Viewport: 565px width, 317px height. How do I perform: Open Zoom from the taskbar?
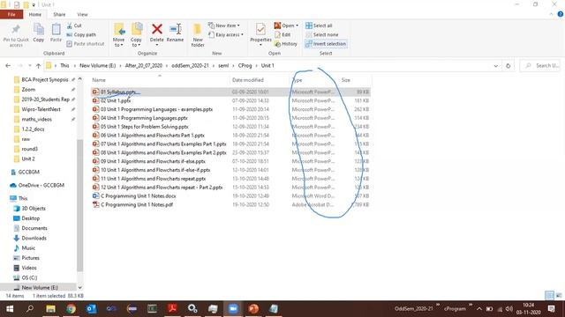[233, 309]
